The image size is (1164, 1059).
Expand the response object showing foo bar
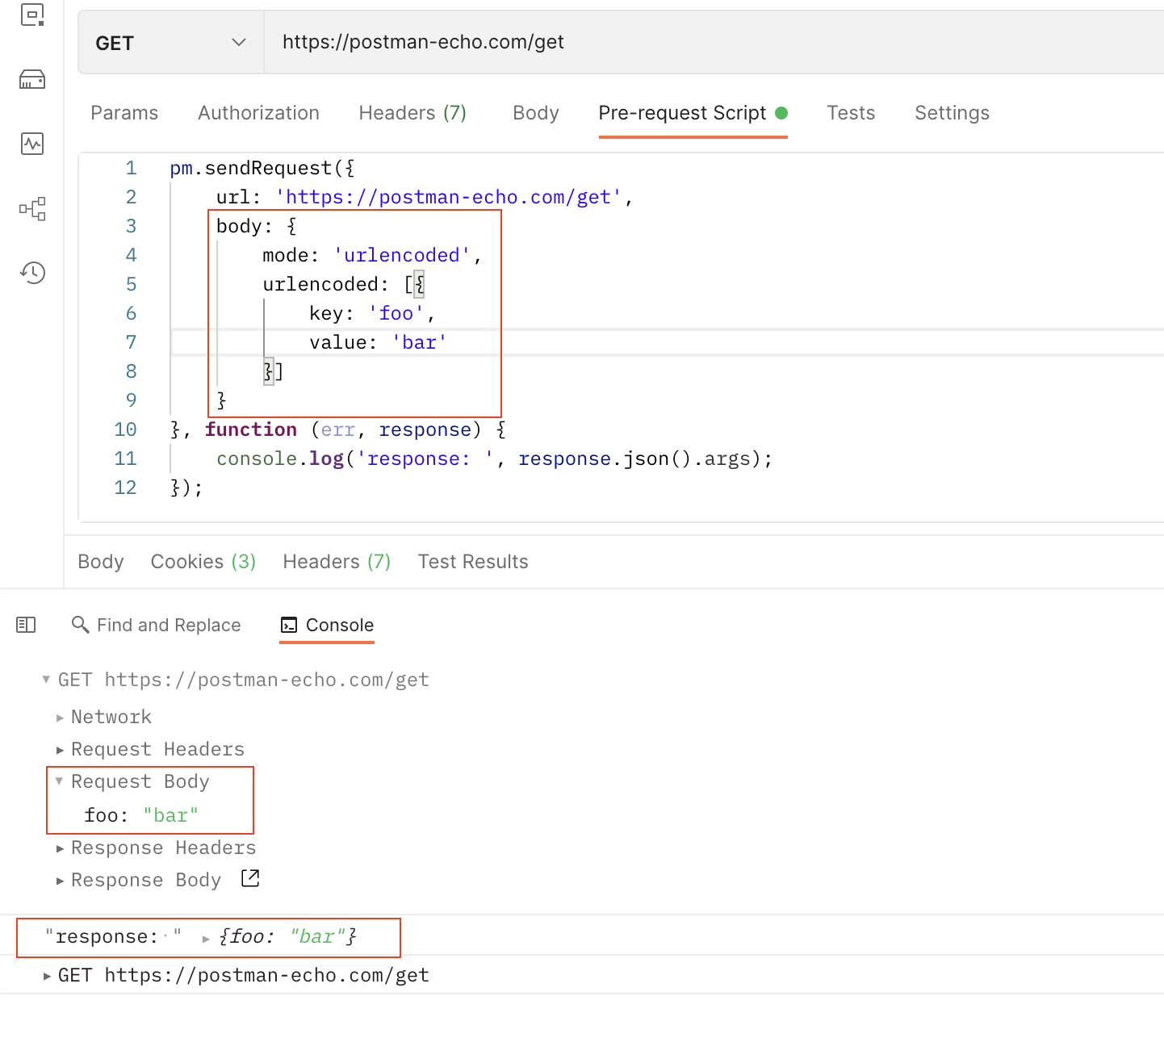pyautogui.click(x=206, y=938)
